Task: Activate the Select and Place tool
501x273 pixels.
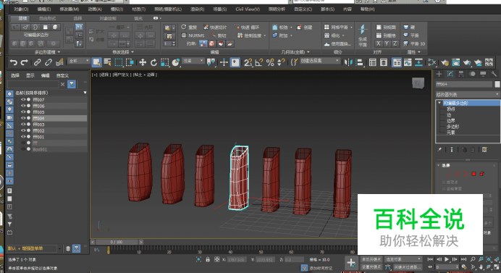Action: tap(176, 62)
